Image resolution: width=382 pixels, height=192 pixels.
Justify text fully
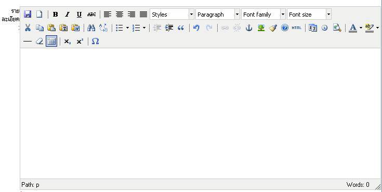click(x=143, y=15)
